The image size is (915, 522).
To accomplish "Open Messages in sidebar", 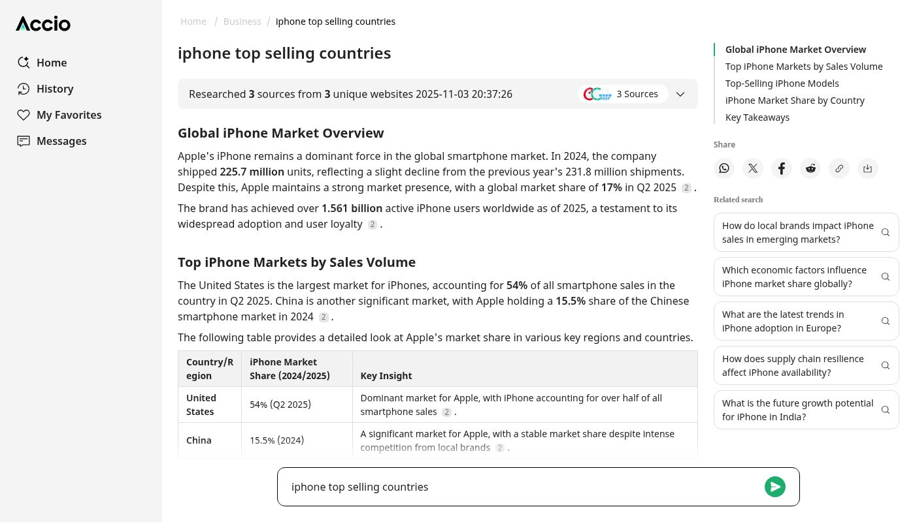I will click(61, 141).
